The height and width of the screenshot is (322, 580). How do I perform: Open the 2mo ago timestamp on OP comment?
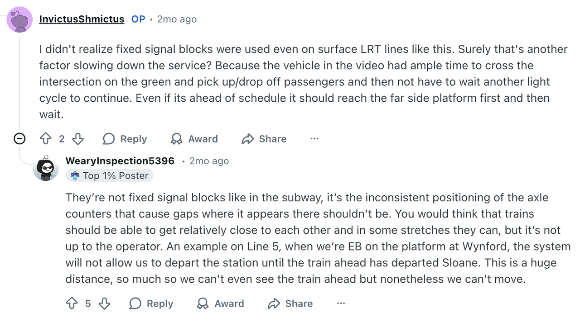coord(177,19)
